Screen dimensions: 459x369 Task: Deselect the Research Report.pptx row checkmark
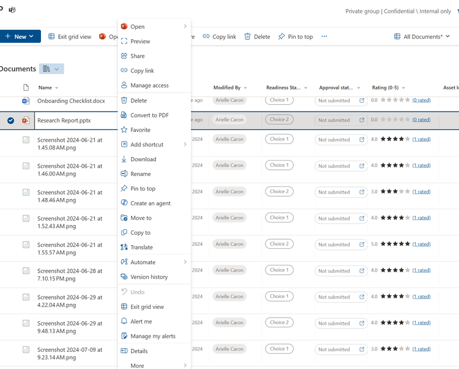(10, 121)
